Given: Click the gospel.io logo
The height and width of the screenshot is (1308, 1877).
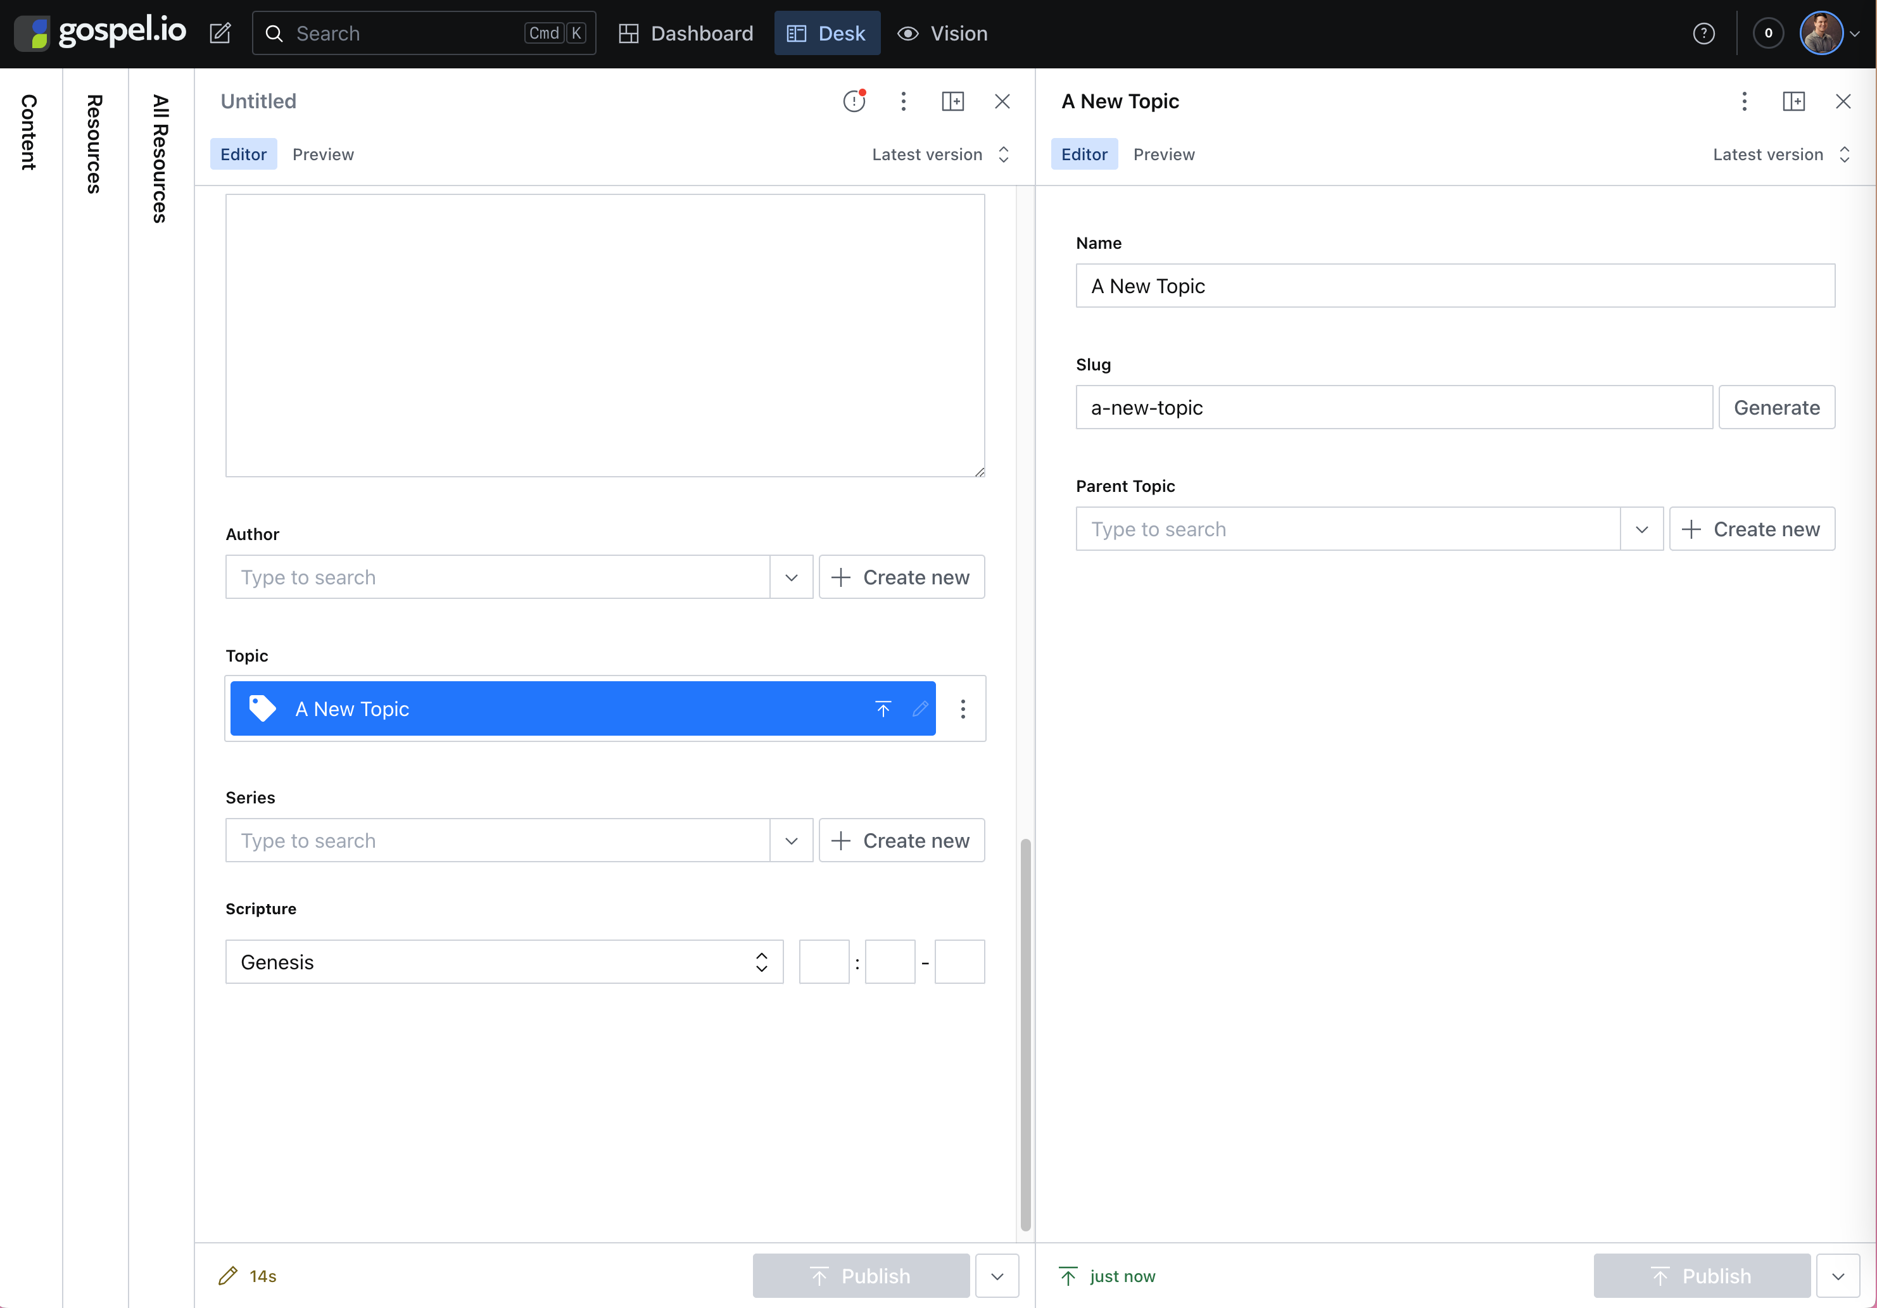Looking at the screenshot, I should 101,33.
